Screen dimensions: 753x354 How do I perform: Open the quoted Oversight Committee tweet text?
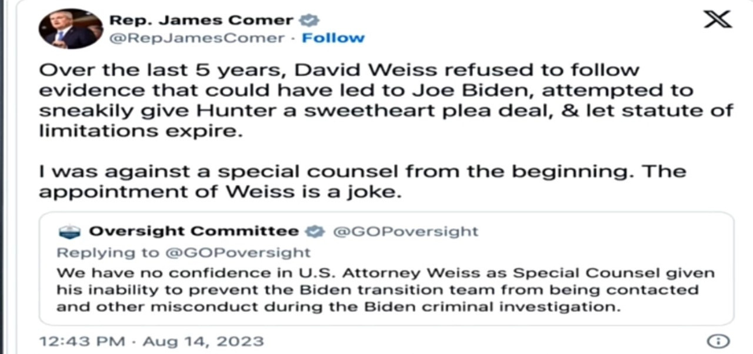[x=385, y=290]
